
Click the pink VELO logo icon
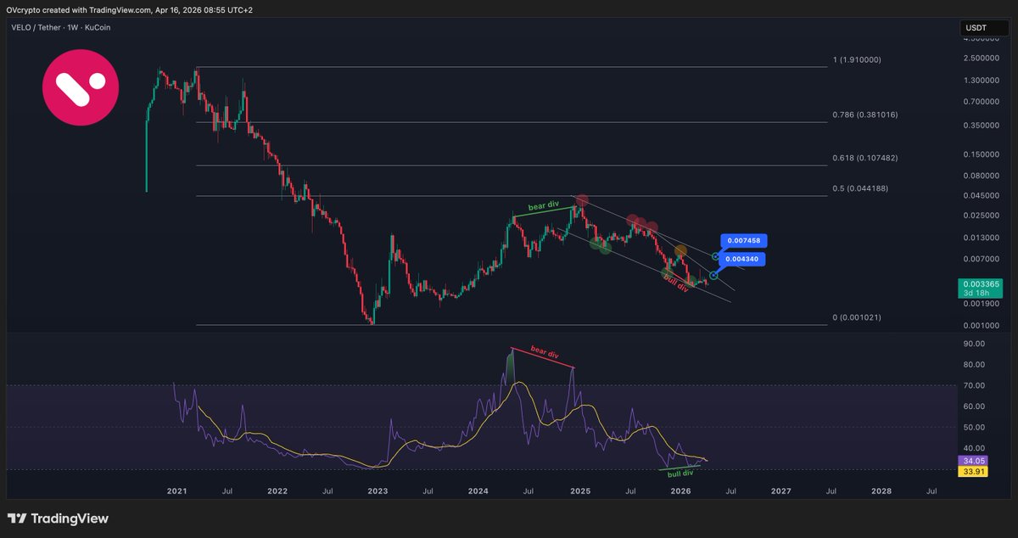point(81,87)
